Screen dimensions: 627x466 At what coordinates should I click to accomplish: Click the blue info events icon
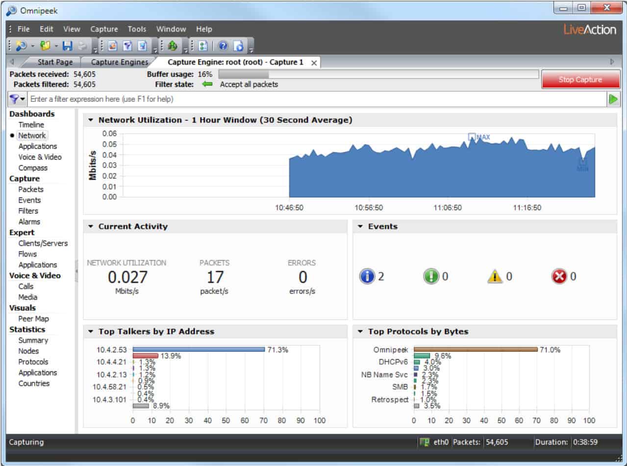pyautogui.click(x=367, y=276)
